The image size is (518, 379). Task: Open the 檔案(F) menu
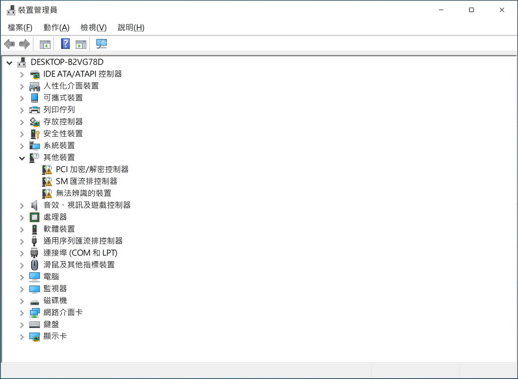20,28
